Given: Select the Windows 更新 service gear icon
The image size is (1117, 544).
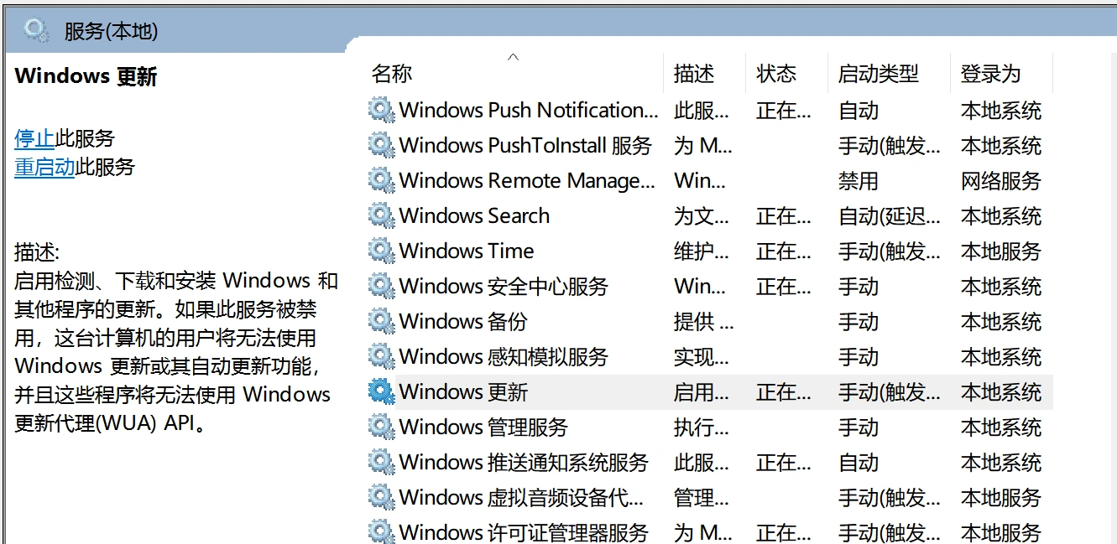Looking at the screenshot, I should (381, 391).
